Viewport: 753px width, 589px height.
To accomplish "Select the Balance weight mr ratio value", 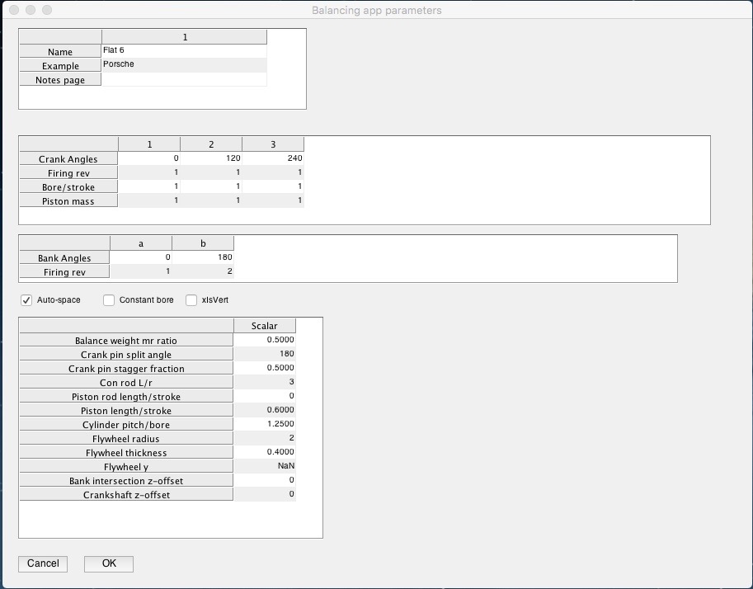I will coord(264,340).
